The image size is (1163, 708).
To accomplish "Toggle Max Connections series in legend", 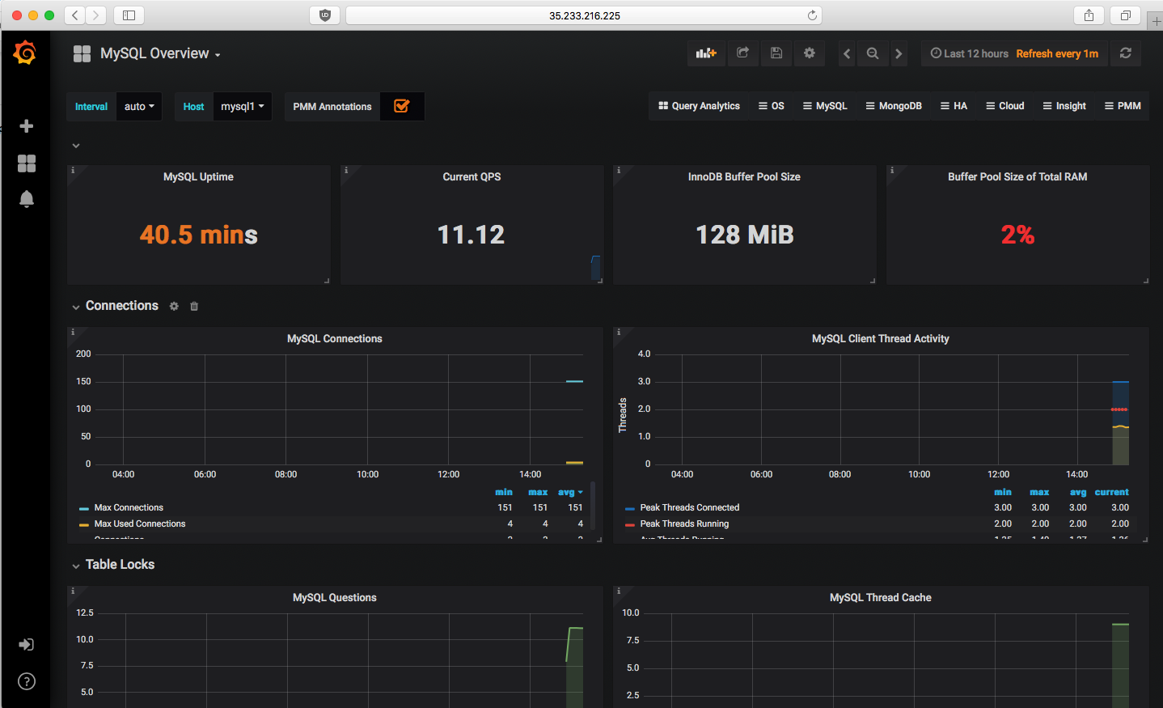I will pyautogui.click(x=129, y=508).
